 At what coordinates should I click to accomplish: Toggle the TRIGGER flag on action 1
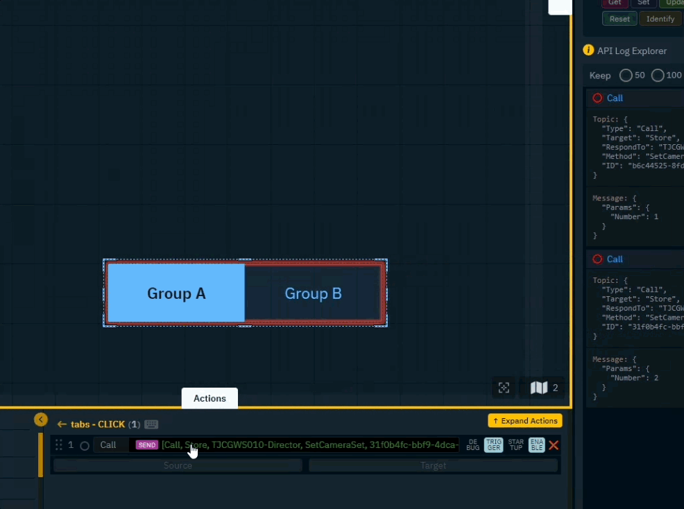[493, 445]
